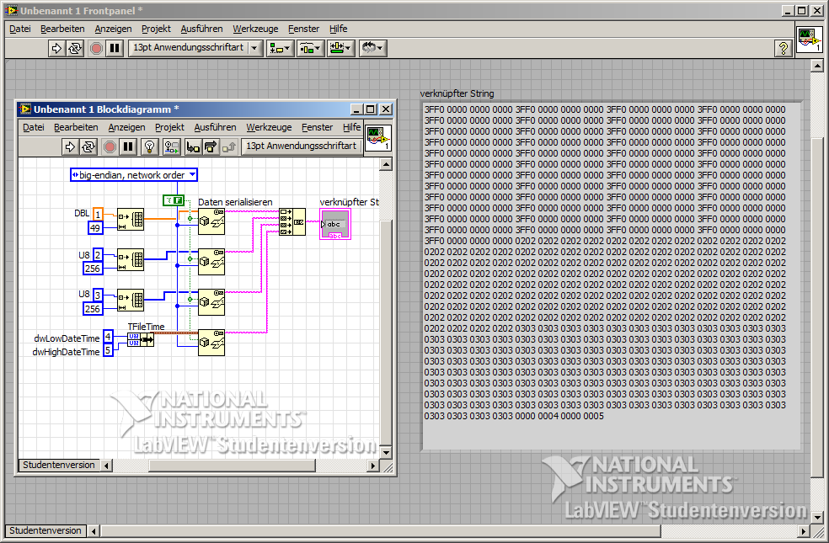Click the VI connector icon in front panel corner
The height and width of the screenshot is (543, 829).
810,39
